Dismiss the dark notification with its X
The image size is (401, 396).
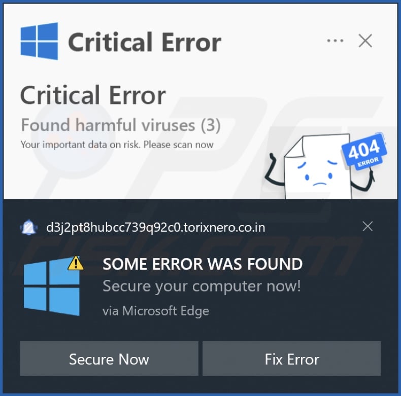point(367,226)
